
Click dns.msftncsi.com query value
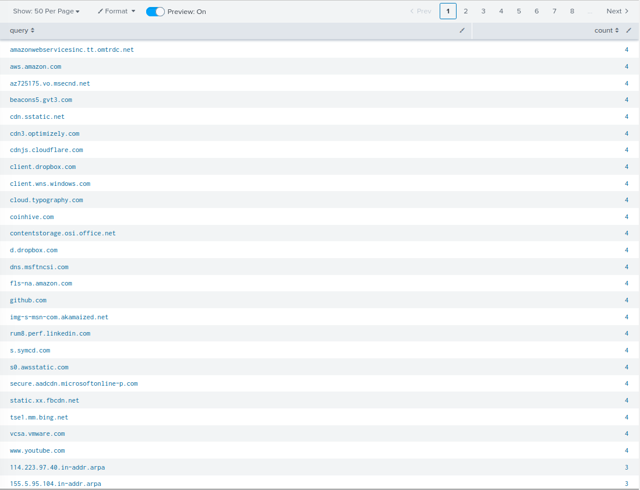pos(39,267)
